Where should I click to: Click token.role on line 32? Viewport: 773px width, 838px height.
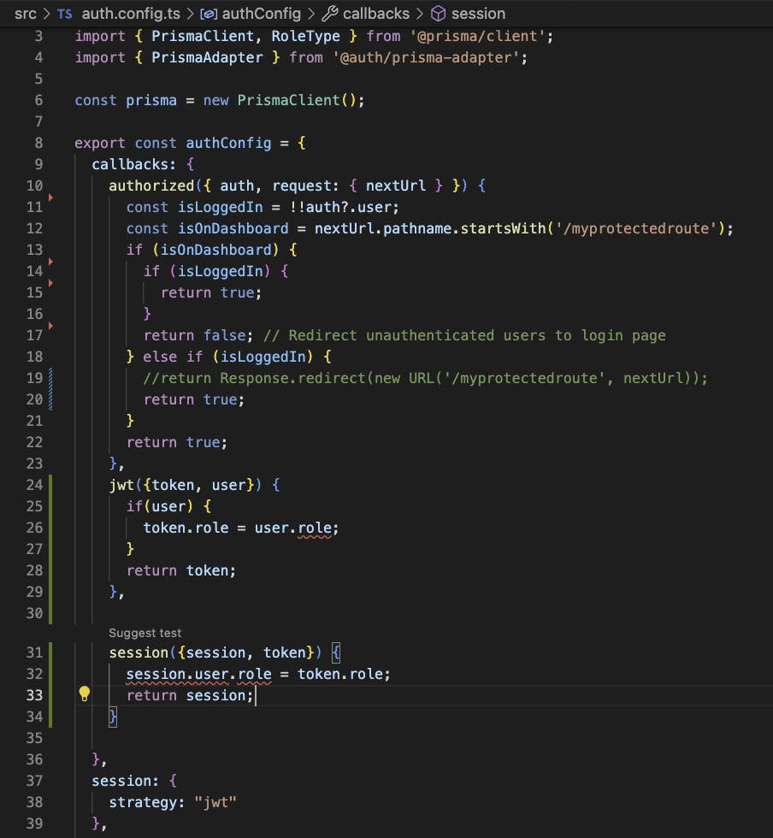click(x=340, y=675)
